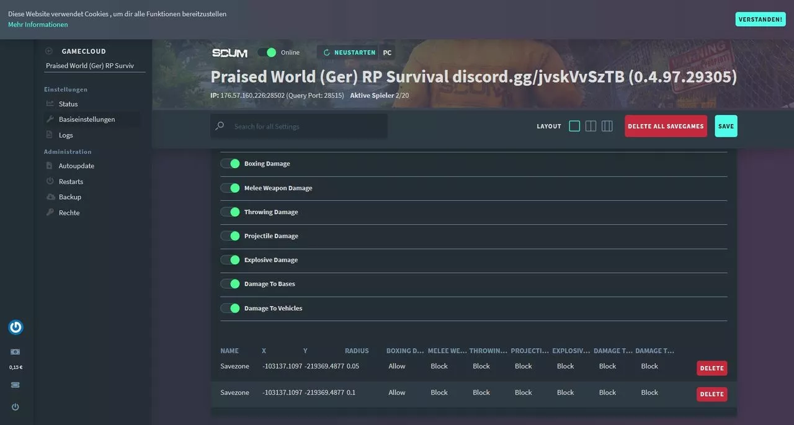Open the server selector 'Praised World (Ger) RP Surviv'
Image resolution: width=794 pixels, height=425 pixels.
94,65
